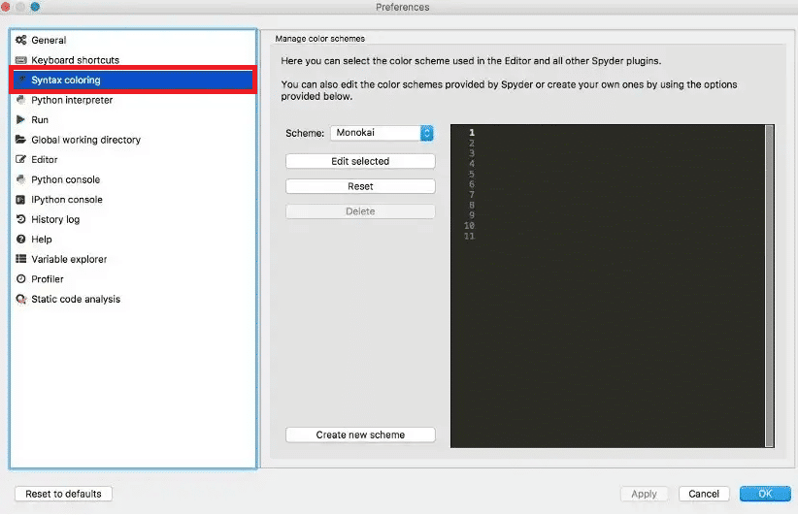Open the Run settings page

tap(133, 119)
